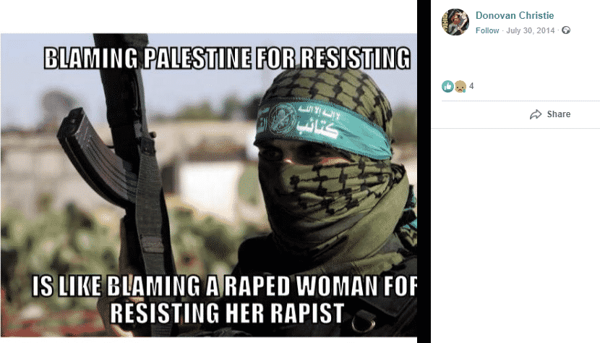600x343 pixels.
Task: Click the Share button label
Action: [x=559, y=114]
